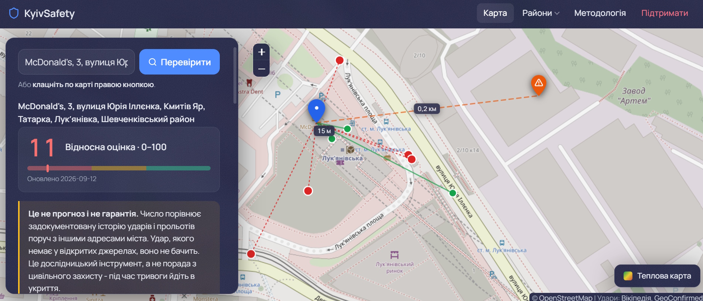Click the red dot south of Лук'янівська

[x=308, y=191]
